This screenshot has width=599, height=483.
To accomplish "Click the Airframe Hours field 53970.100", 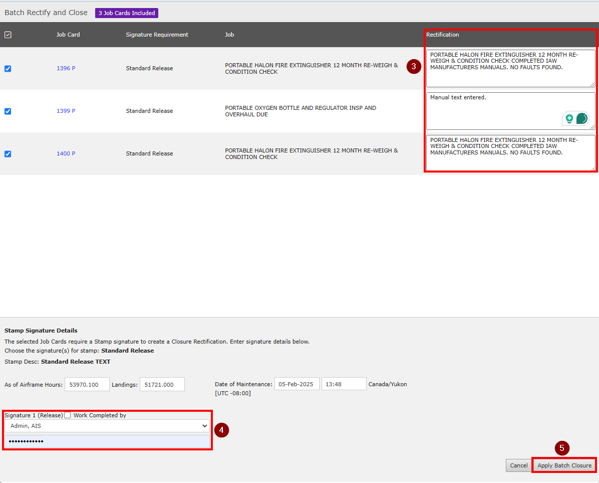I will coord(87,384).
